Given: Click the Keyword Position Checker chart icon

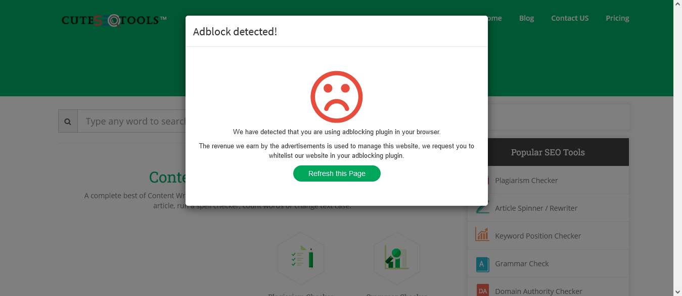Looking at the screenshot, I should [482, 235].
